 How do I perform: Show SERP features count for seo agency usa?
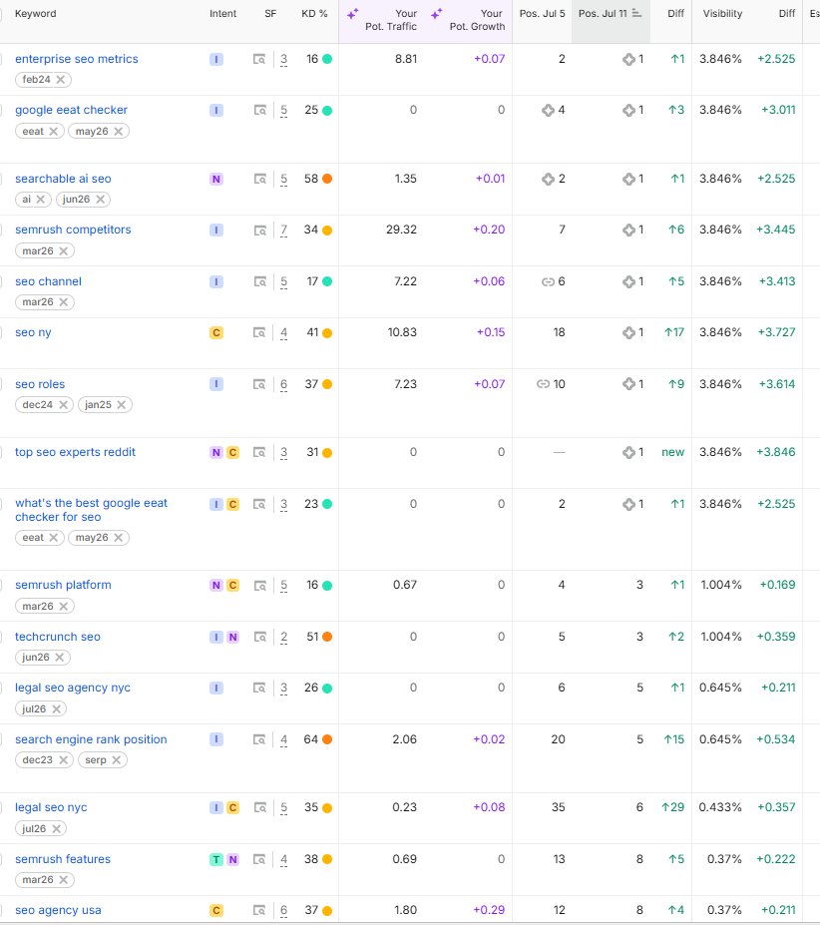point(283,910)
